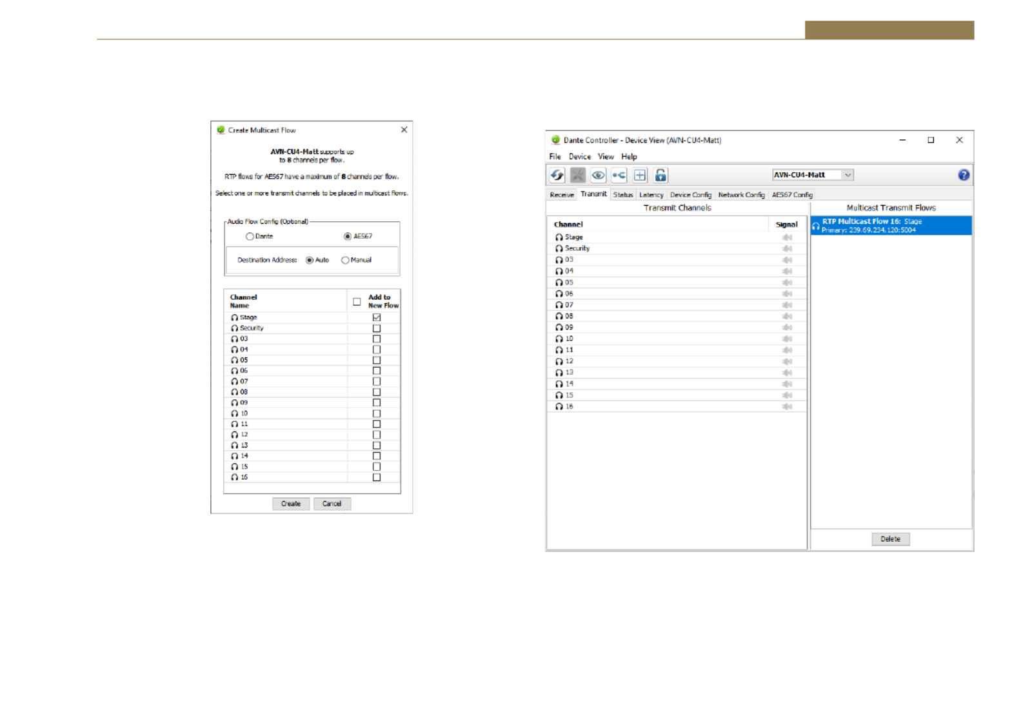Select the AES67 audio flow radio button
The image size is (1023, 721).
pos(348,237)
